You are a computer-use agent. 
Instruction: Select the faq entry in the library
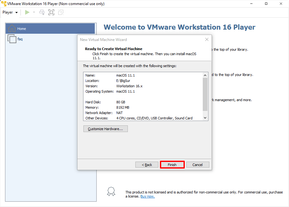pos(20,39)
